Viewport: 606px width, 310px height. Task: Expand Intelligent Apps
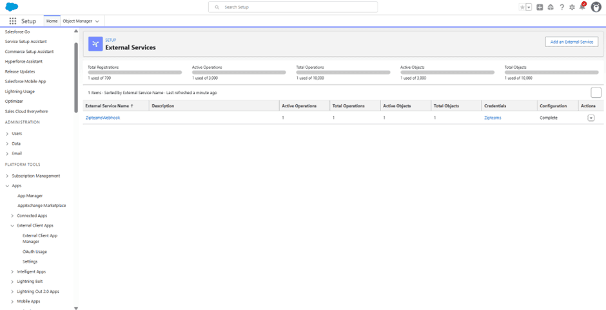tap(12, 272)
